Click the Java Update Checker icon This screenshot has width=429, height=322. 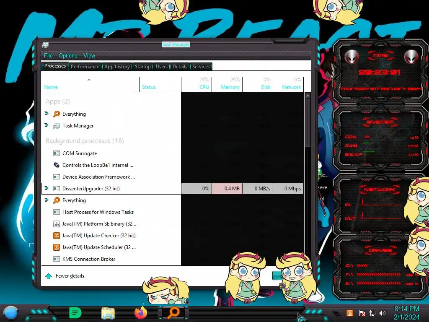click(57, 236)
